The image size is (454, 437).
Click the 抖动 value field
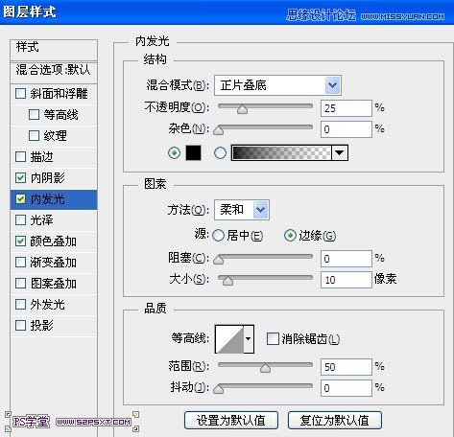(x=346, y=388)
